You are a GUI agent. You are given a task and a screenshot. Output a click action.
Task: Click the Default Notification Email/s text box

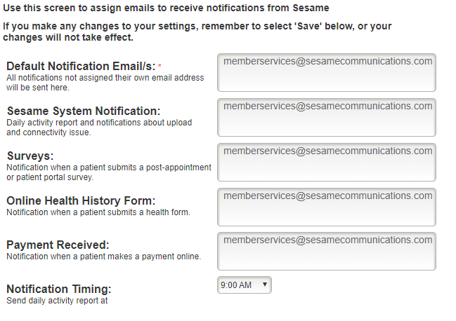pyautogui.click(x=326, y=72)
